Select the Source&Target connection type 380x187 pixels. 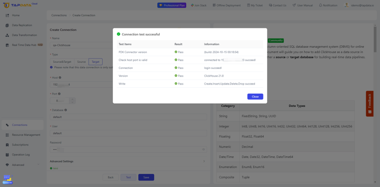(62, 62)
